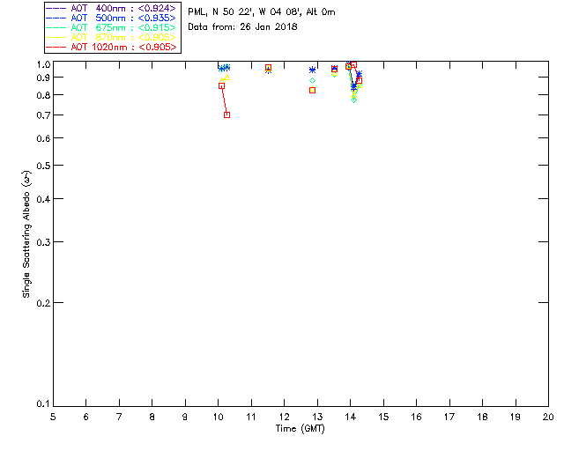
Task: Click the red square marker near 12.8 hours
Action: pos(313,90)
